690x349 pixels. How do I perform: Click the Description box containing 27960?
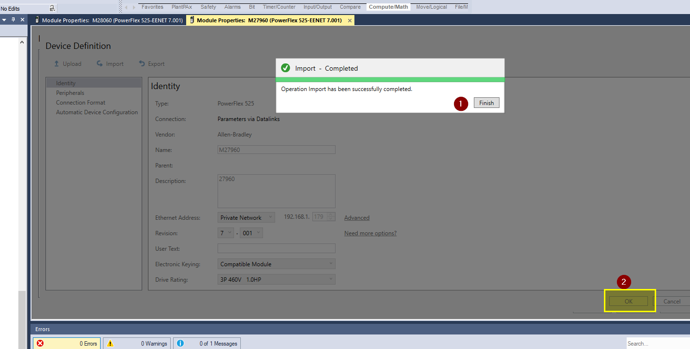(277, 191)
